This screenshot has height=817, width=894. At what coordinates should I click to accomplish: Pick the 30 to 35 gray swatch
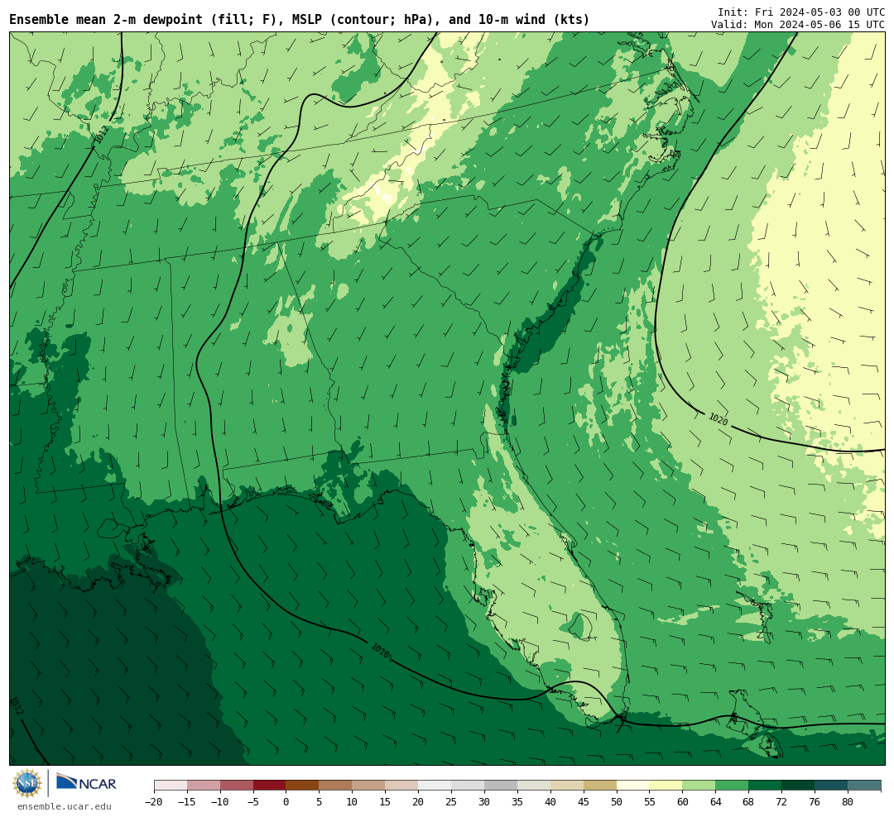coord(501,786)
